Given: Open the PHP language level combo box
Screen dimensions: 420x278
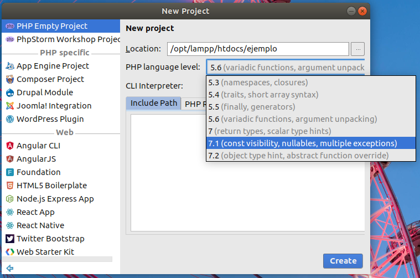Looking at the screenshot, I should pyautogui.click(x=286, y=67).
